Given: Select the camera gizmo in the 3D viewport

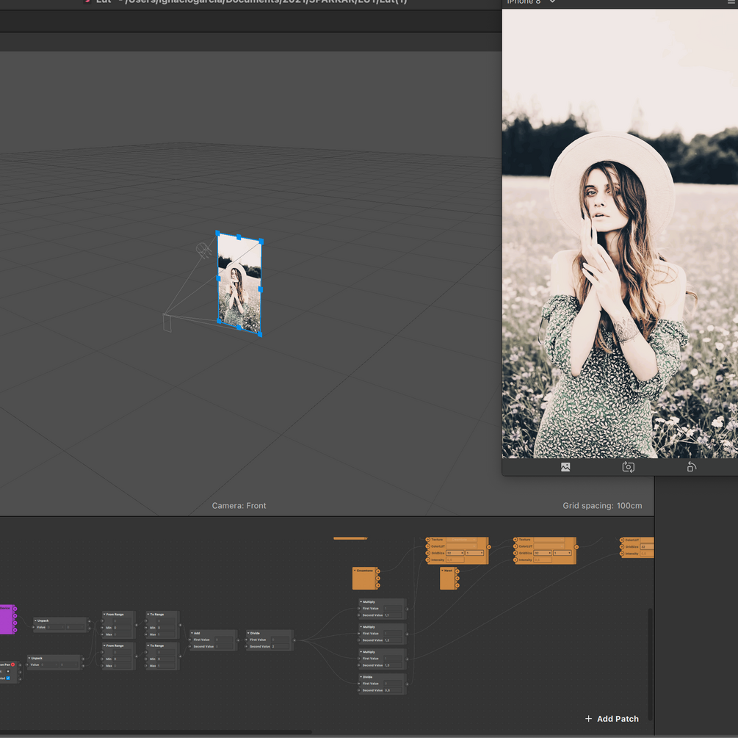Looking at the screenshot, I should pos(203,250).
